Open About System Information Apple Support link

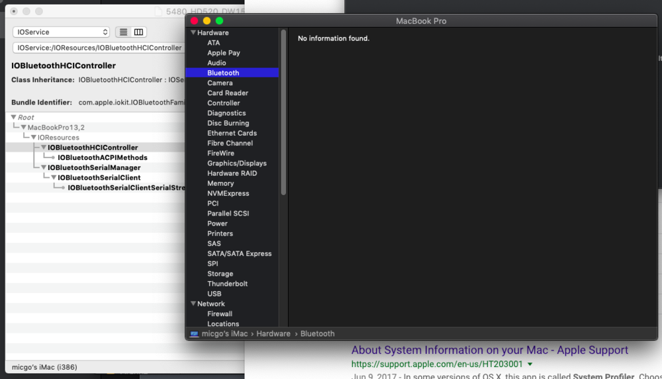tap(489, 351)
